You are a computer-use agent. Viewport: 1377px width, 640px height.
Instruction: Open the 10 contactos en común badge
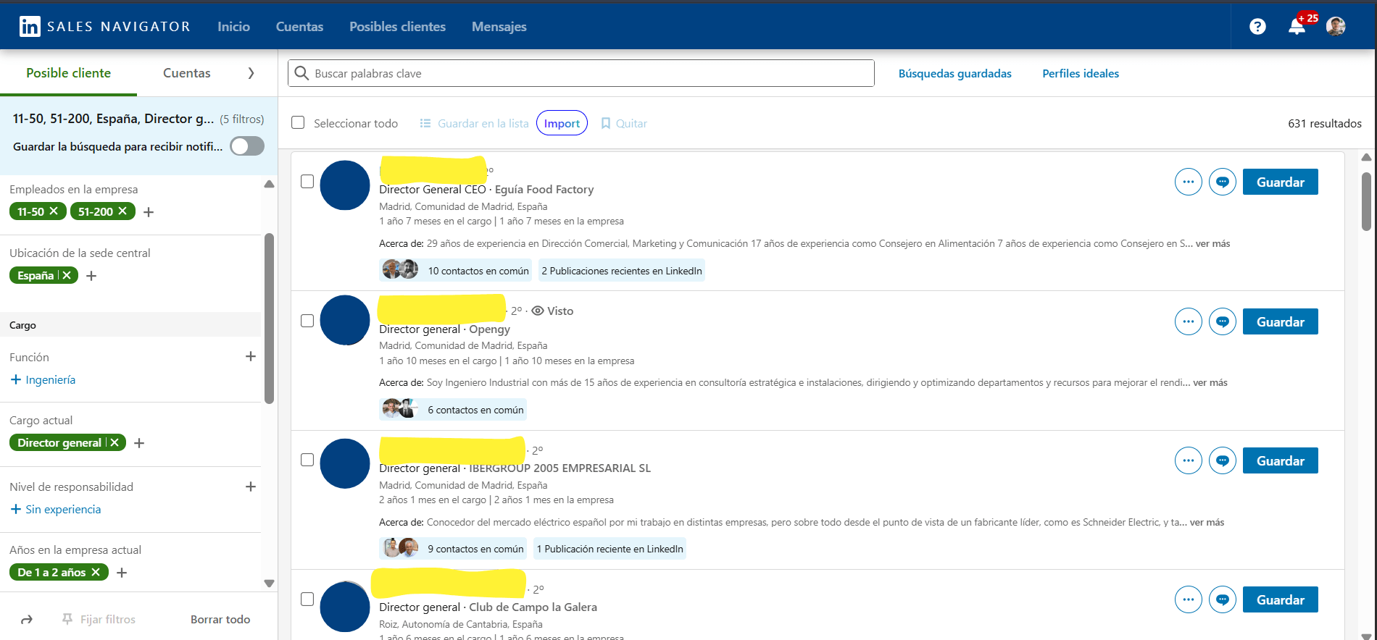(x=457, y=270)
